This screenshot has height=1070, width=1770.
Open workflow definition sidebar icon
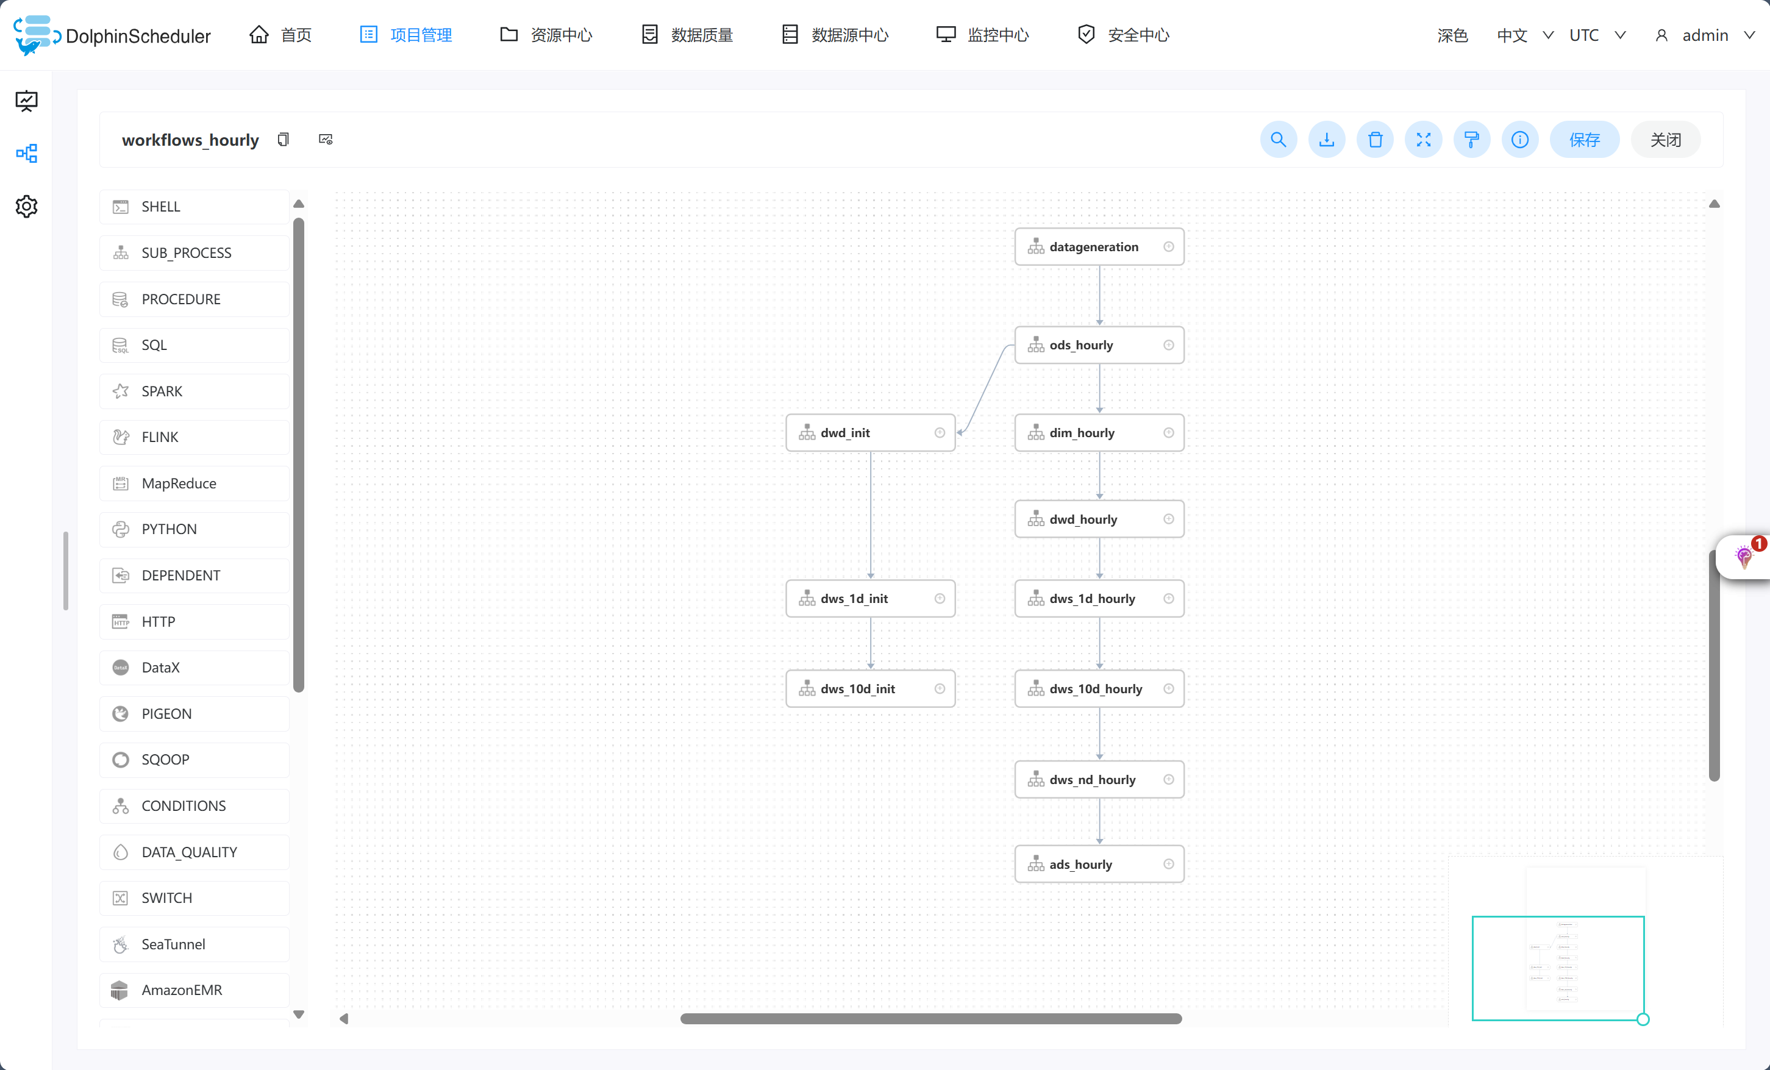click(27, 153)
